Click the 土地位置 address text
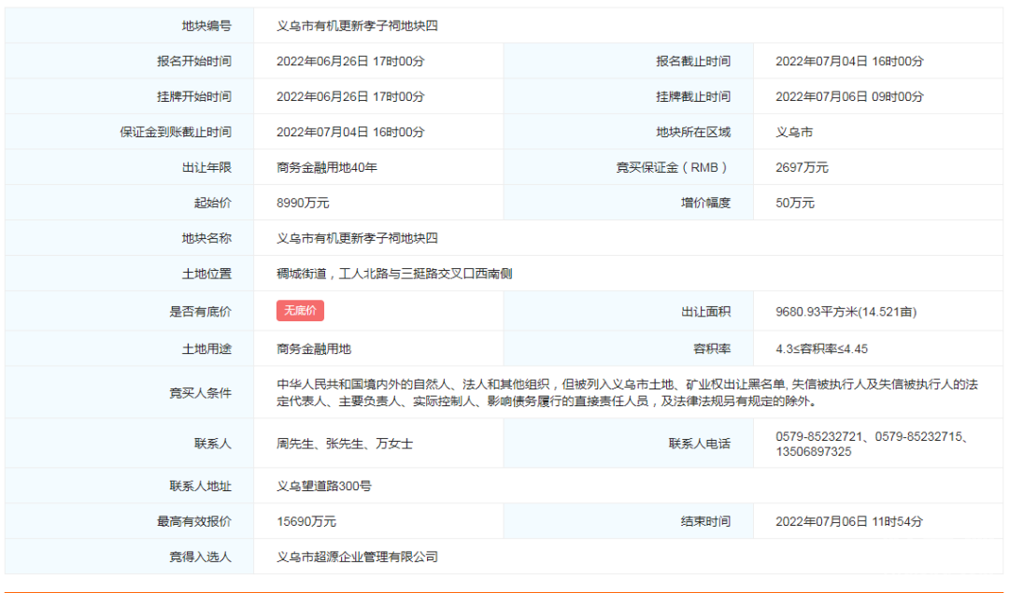The width and height of the screenshot is (1009, 593). pos(394,275)
